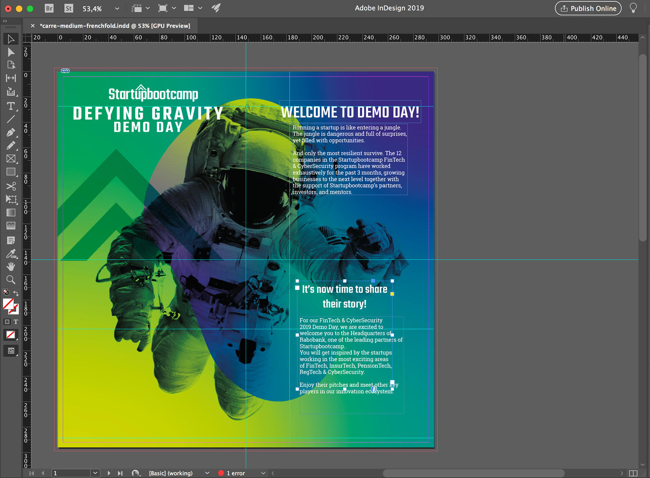Image resolution: width=650 pixels, height=478 pixels.
Task: Open the lightbulb learn/search icon
Action: tap(633, 8)
